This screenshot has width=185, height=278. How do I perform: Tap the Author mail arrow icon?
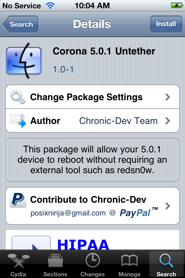18,121
